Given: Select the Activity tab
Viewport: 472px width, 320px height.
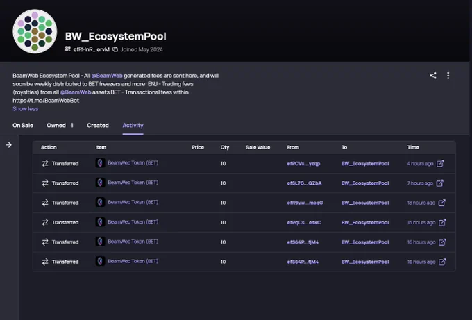Looking at the screenshot, I should click(x=133, y=125).
